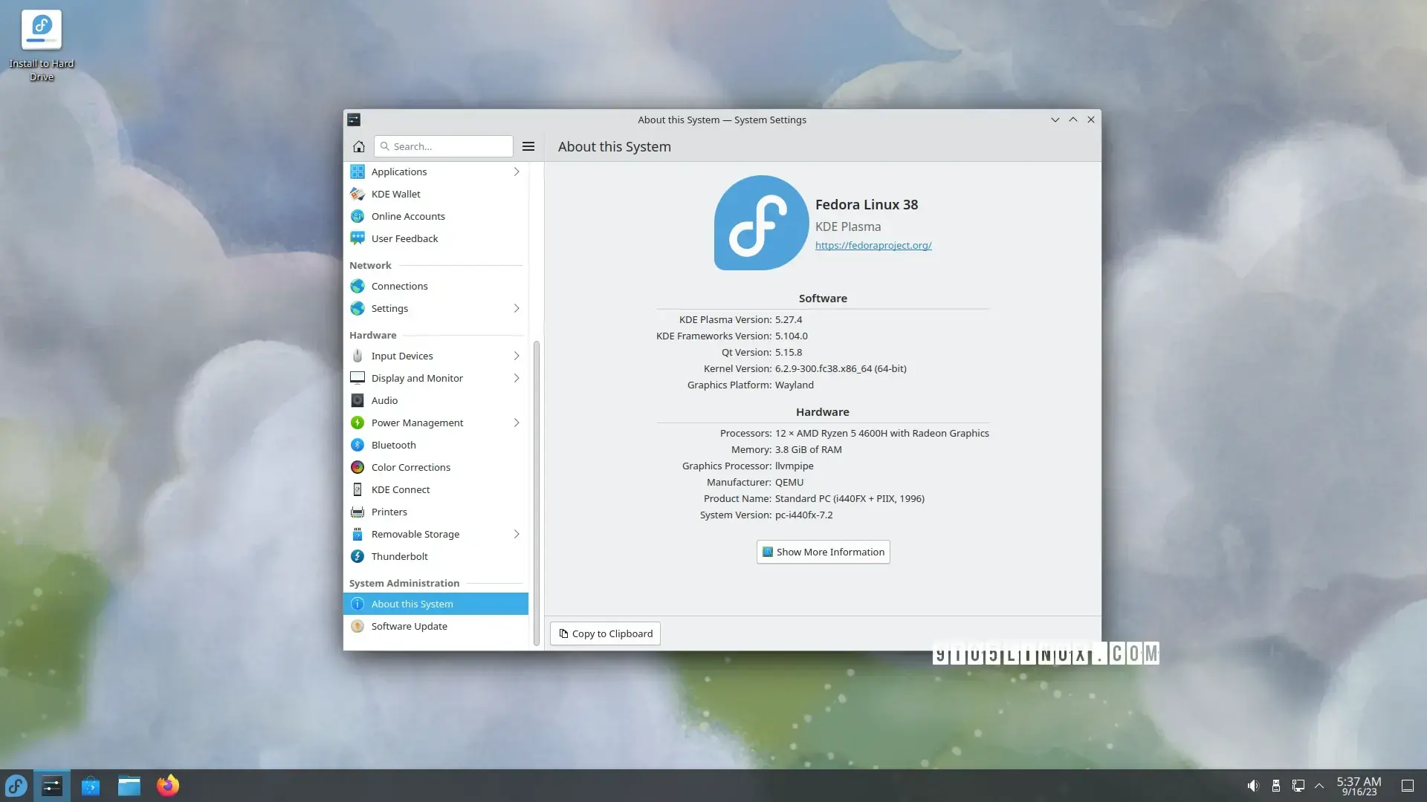This screenshot has width=1427, height=802.
Task: Click the Fedora project URL link
Action: pos(873,245)
